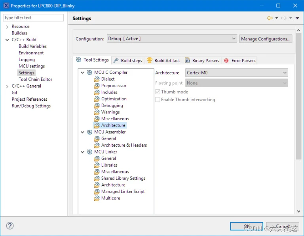Click the Multicore option folder icon

point(97,198)
